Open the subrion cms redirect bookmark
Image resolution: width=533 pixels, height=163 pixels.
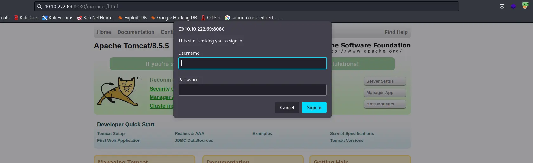tap(253, 18)
